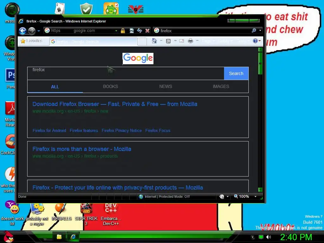Click the volume speaker tray icon
Image resolution: width=324 pixels, height=243 pixels.
coord(268,237)
